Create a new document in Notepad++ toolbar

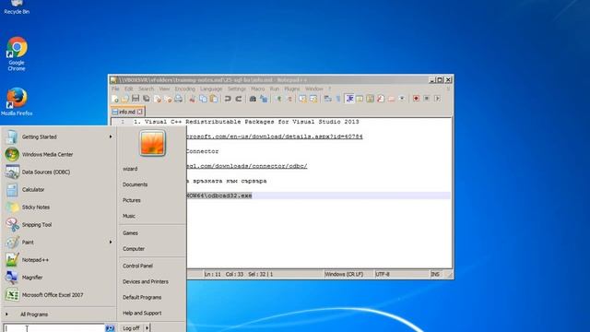(115, 99)
